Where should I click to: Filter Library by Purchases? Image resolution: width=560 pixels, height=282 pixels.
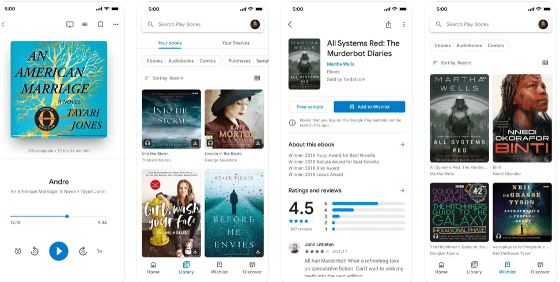[239, 61]
